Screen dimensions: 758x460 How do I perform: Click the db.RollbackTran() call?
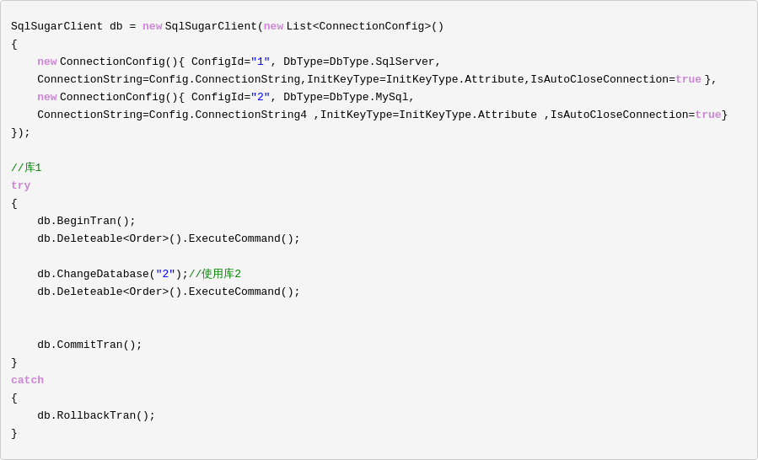tap(96, 416)
